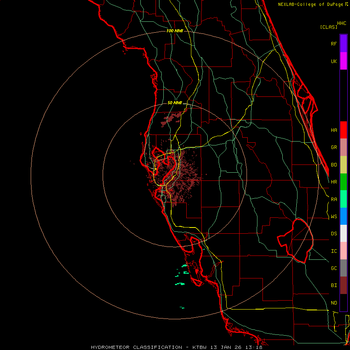Click the HR legend label
Viewport: 350px width, 350px height.
pos(334,182)
